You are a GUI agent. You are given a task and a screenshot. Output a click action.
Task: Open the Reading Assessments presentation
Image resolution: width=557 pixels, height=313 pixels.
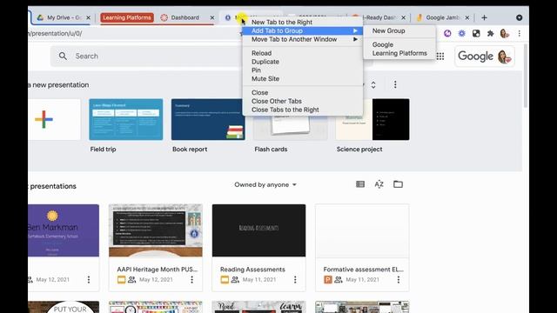258,230
